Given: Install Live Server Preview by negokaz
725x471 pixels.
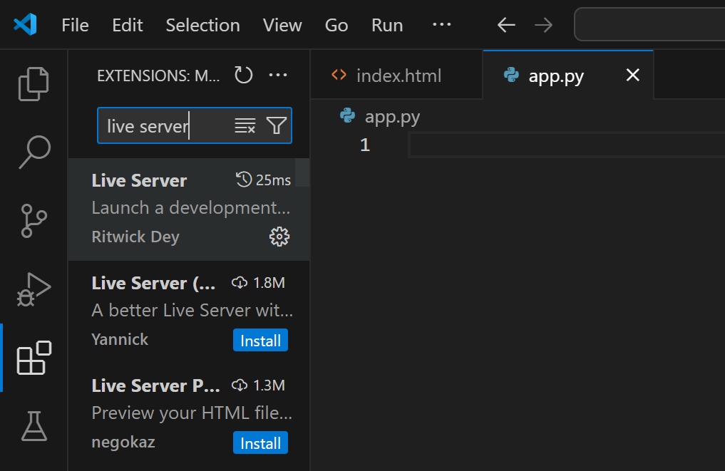Looking at the screenshot, I should pyautogui.click(x=260, y=442).
